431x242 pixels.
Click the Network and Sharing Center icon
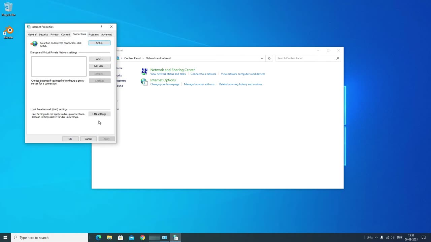point(144,71)
